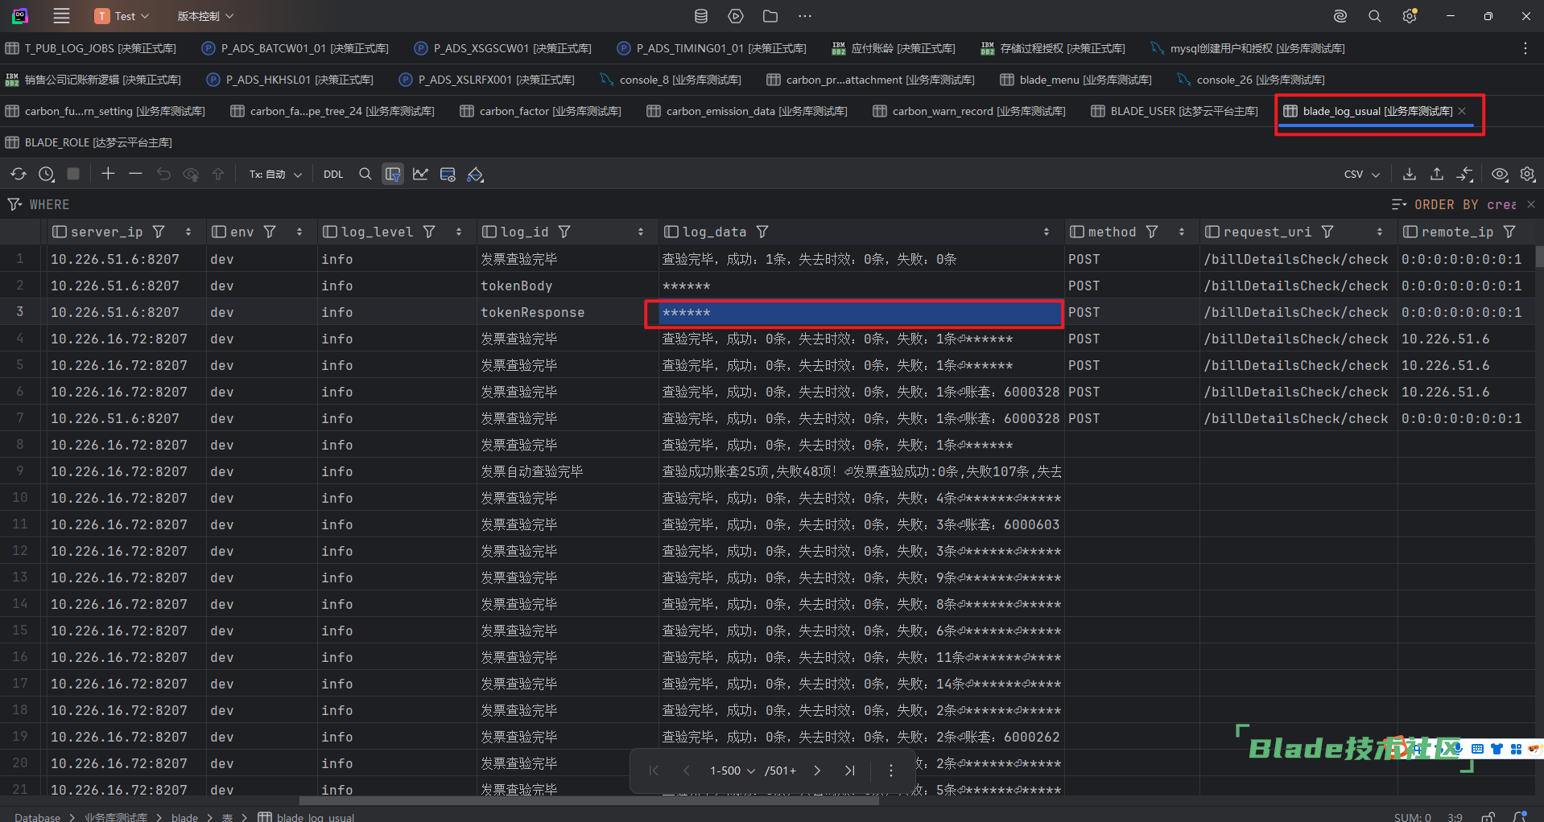Open the value editor panel icon

448,174
